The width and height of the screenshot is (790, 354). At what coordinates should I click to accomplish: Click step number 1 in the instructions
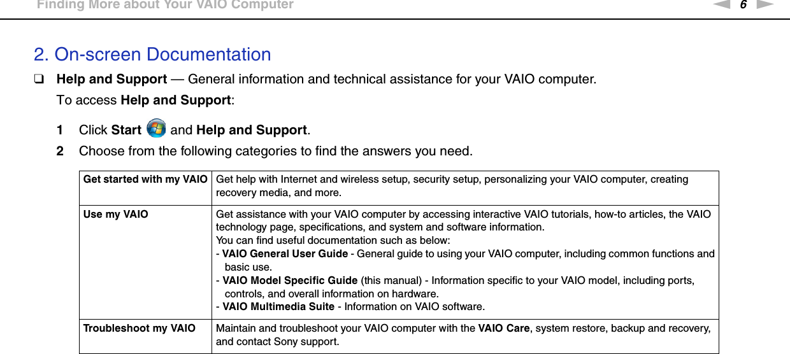tap(60, 130)
